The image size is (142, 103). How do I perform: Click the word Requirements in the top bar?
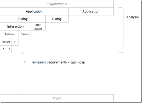[57, 4]
